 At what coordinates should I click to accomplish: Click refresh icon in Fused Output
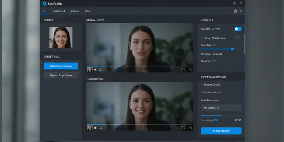click(x=190, y=128)
